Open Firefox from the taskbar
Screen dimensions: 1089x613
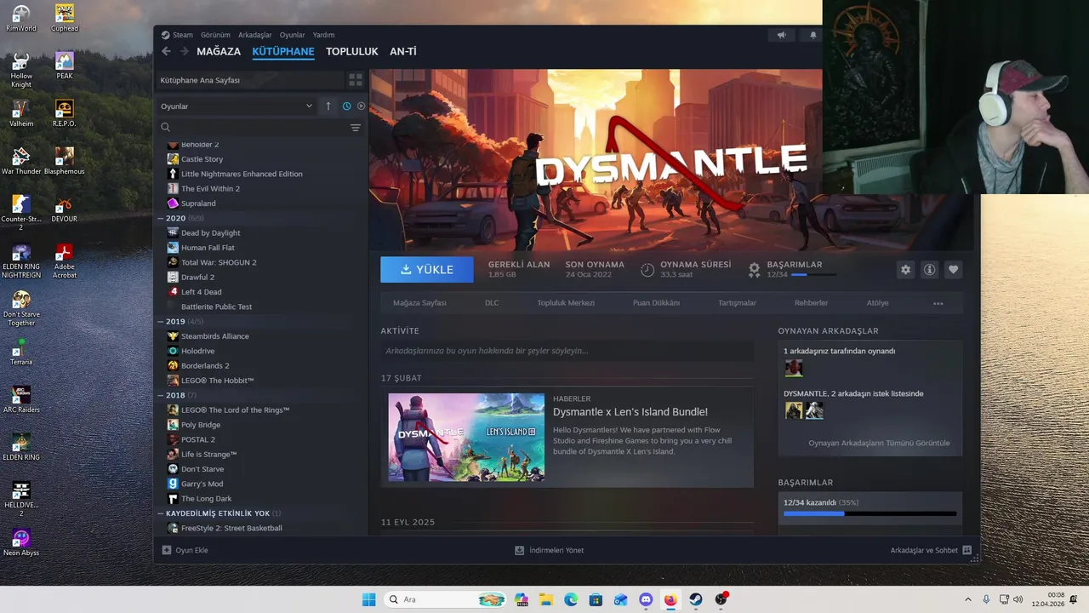670,599
